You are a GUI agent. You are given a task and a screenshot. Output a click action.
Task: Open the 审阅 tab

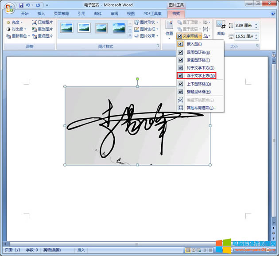114,14
